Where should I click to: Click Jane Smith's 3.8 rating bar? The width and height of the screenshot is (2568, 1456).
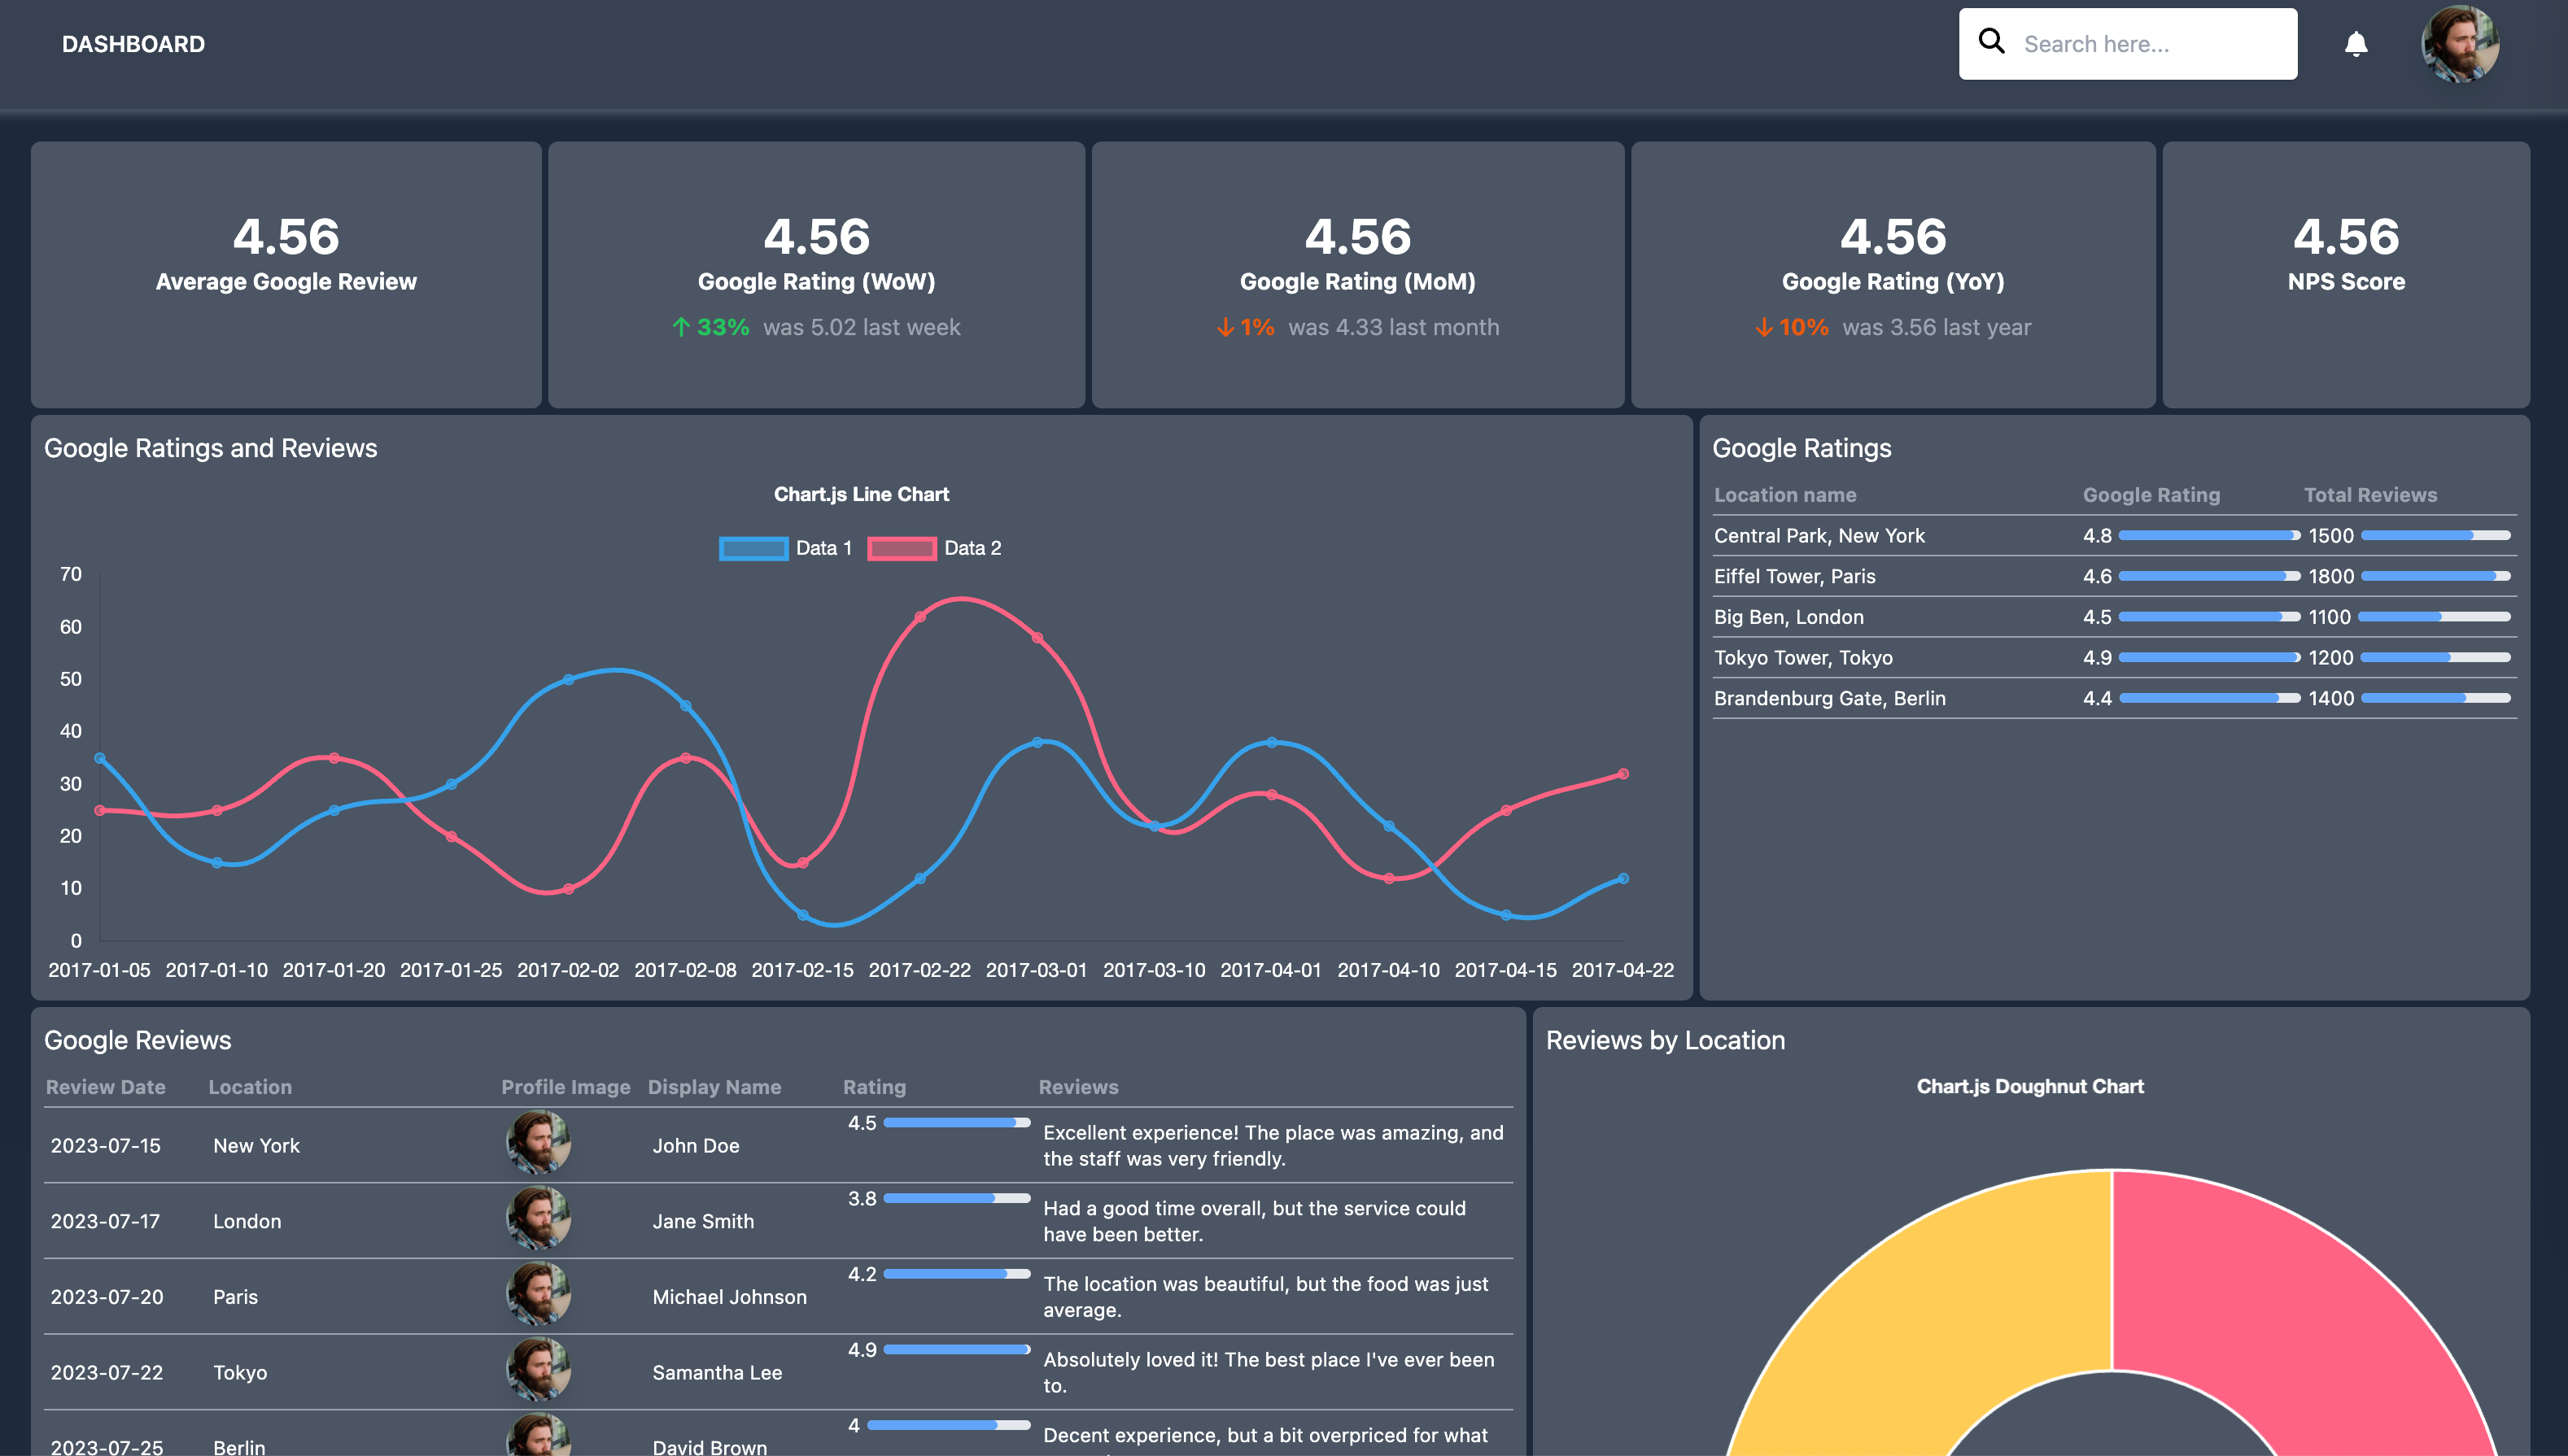(956, 1198)
